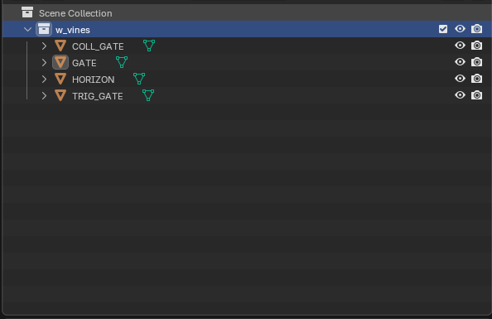492x319 pixels.
Task: Select the green mesh data icon beside COLL_GATE
Action: 149,46
